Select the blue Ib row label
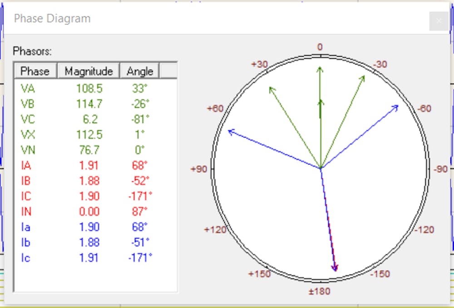The height and width of the screenshot is (308, 454). tap(25, 242)
